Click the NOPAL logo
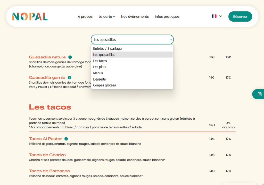Screen dimensions: 264x185 coord(30,17)
